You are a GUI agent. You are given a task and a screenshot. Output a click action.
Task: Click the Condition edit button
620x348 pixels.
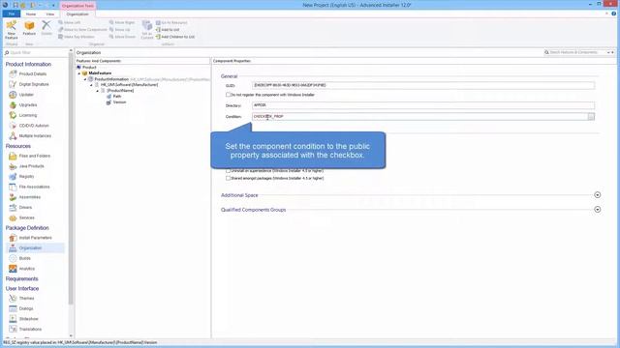591,116
